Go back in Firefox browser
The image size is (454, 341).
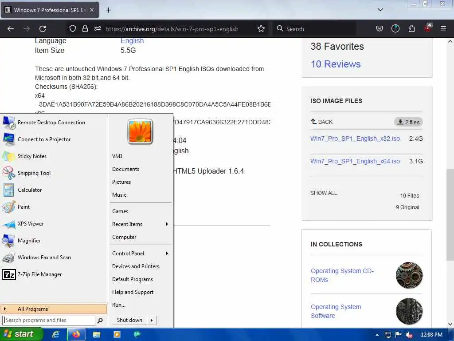coord(11,29)
